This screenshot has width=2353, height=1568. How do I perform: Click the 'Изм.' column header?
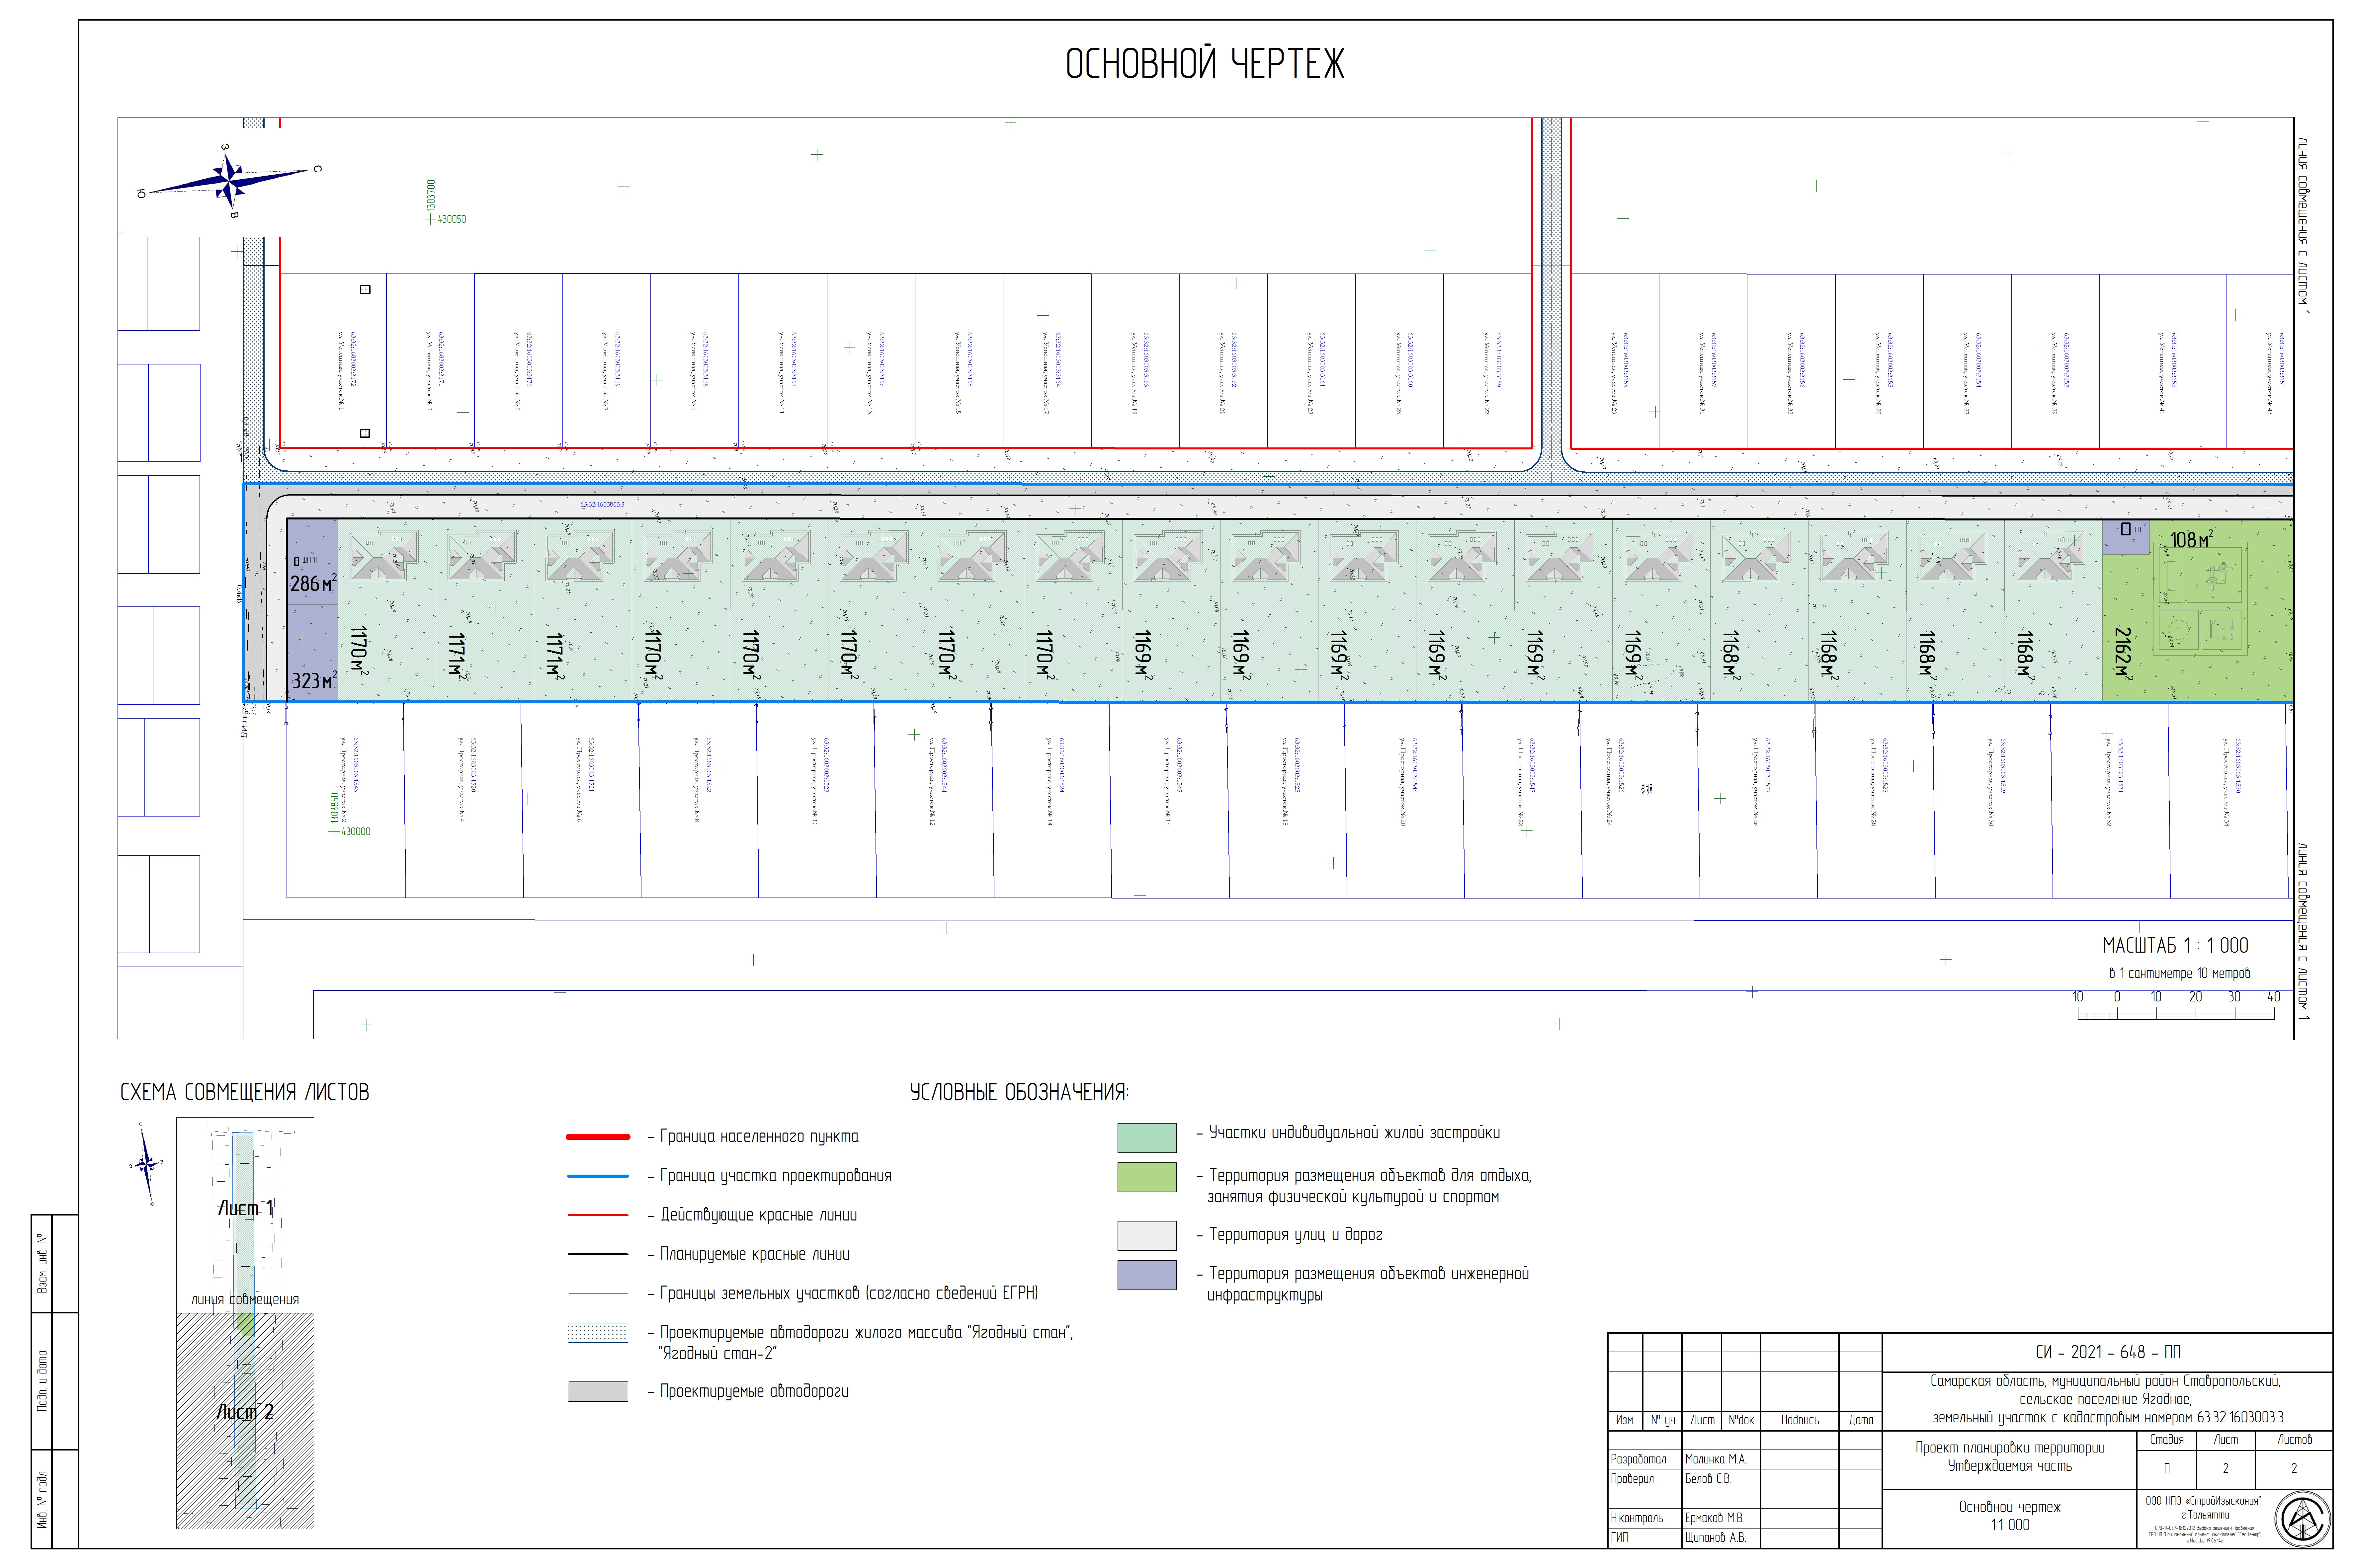(1625, 1420)
